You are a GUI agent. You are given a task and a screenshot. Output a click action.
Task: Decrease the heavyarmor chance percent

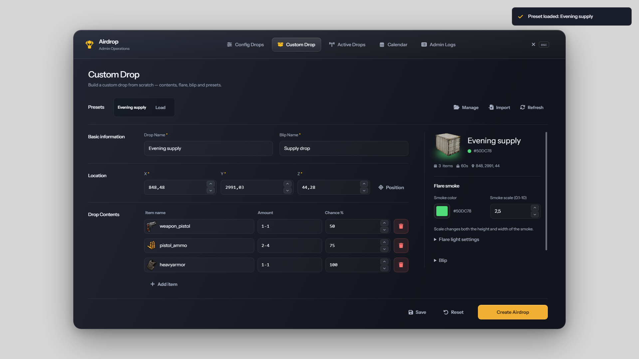(384, 269)
